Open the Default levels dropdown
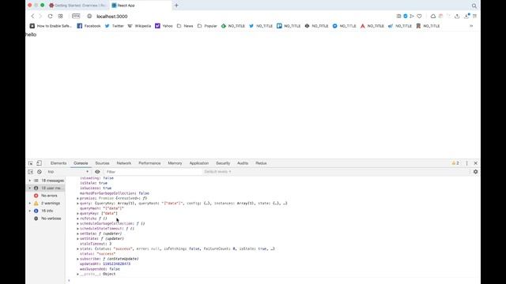Viewport: 506px width, 284px height. pos(218,172)
